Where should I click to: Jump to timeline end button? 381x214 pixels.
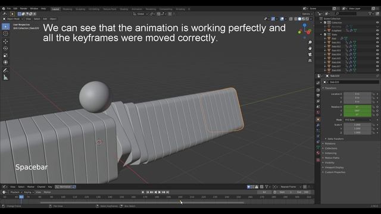click(167, 192)
